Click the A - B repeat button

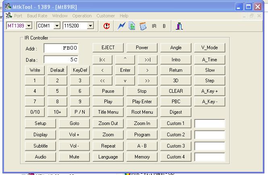pos(142,146)
